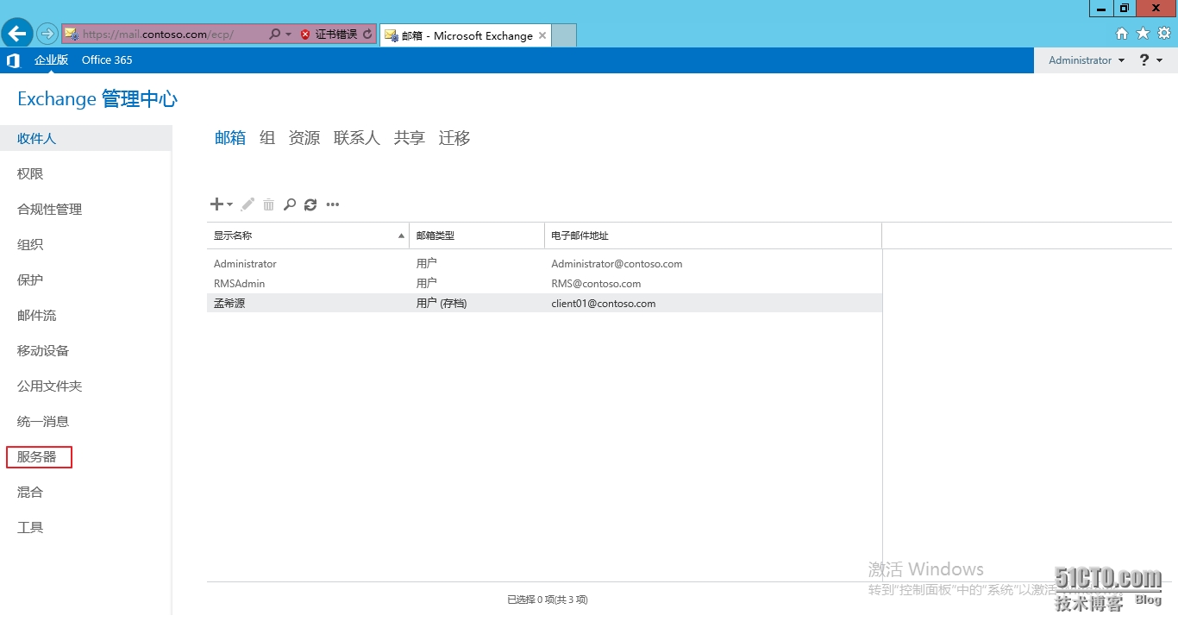Click the browser home icon
This screenshot has width=1178, height=628.
point(1122,33)
